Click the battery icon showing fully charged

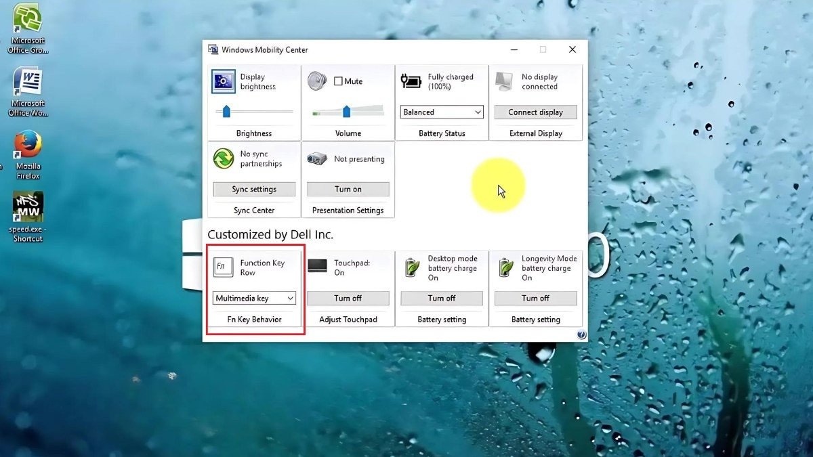(411, 81)
